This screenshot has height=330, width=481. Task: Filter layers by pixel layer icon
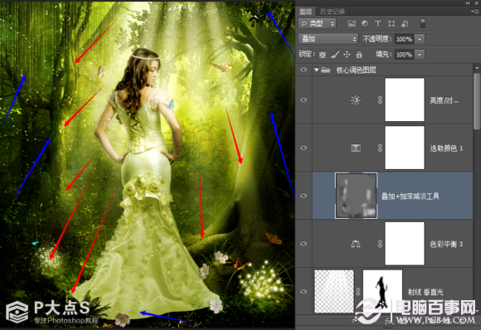click(x=352, y=23)
